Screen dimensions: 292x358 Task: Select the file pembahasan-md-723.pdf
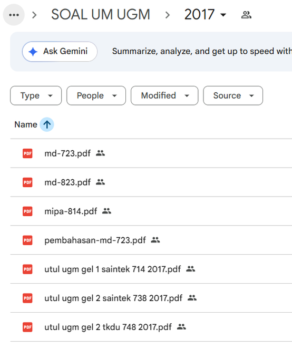coord(95,240)
